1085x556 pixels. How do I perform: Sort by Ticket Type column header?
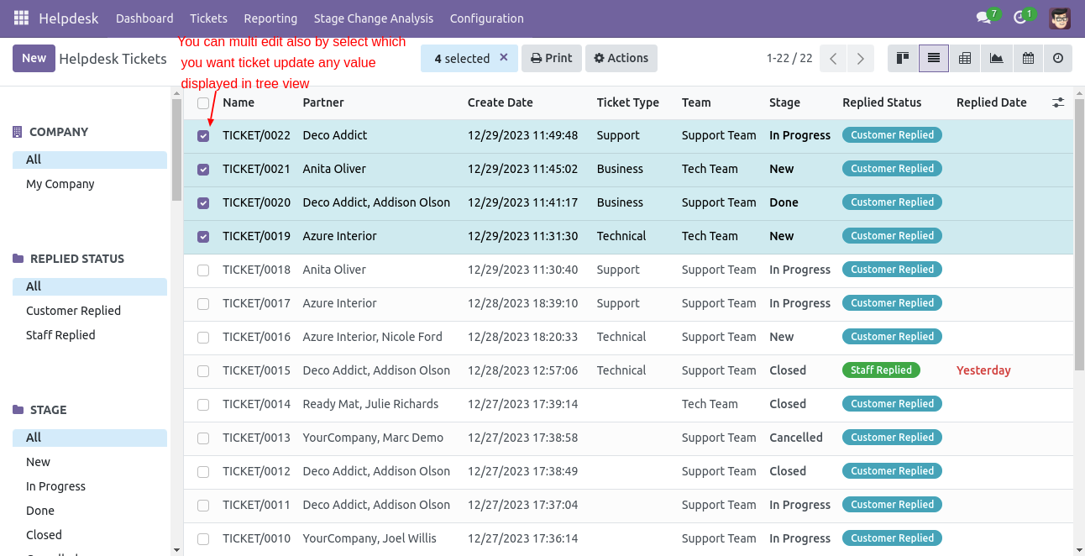coord(628,102)
